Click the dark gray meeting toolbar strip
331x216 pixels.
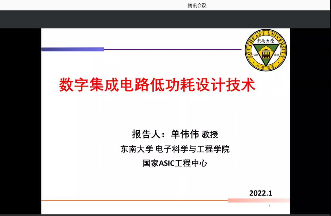click(165, 19)
